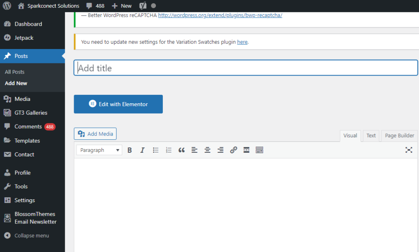The height and width of the screenshot is (252, 419).
Task: Enter distraction-free fullscreen writing mode
Action: (x=409, y=150)
